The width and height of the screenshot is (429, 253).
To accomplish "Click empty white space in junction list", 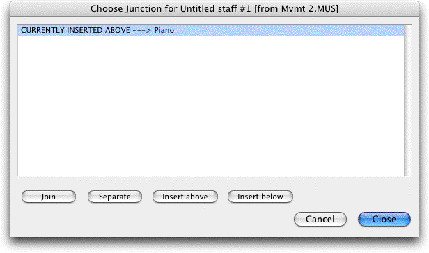I will click(211, 106).
